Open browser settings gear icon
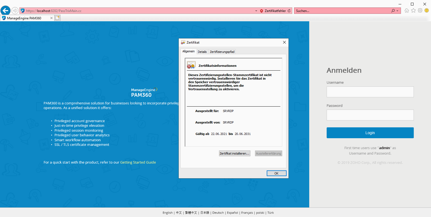This screenshot has height=217, width=431. click(420, 11)
